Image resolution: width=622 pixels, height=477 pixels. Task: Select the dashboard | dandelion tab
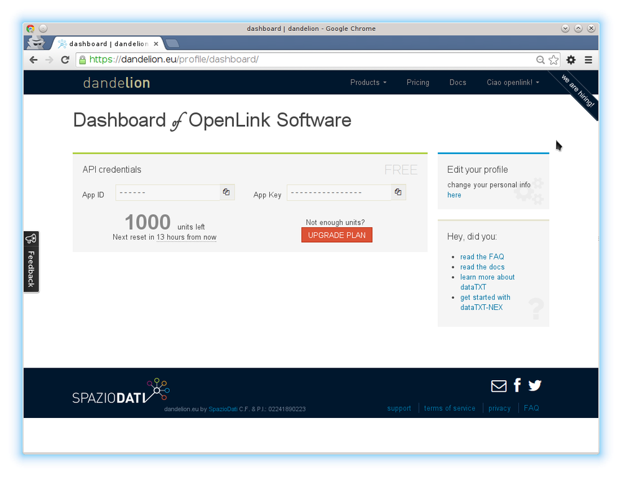point(108,44)
